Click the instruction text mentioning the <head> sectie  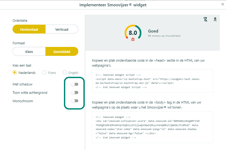[148, 63]
